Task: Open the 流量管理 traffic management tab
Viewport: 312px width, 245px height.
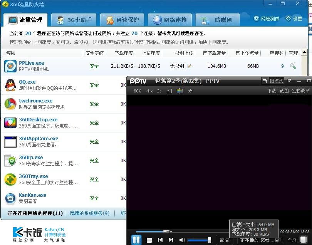Action: pyautogui.click(x=25, y=20)
